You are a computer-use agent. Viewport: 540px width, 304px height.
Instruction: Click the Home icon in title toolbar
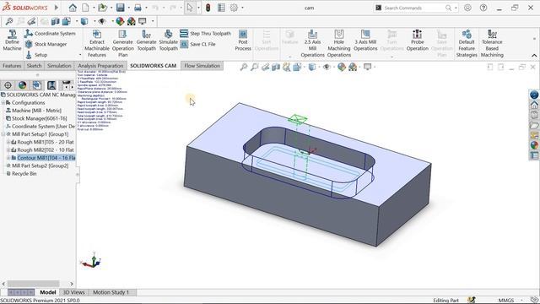pos(73,8)
